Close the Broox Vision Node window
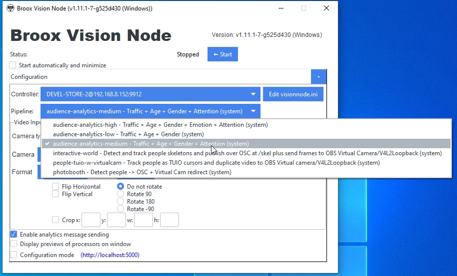This screenshot has height=276, width=457. point(326,8)
